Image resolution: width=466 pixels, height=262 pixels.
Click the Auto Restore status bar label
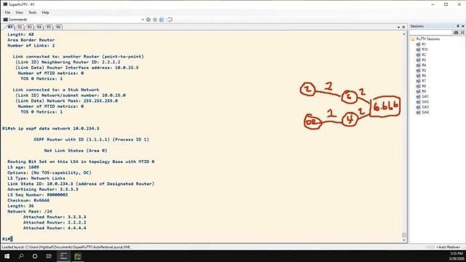449,247
